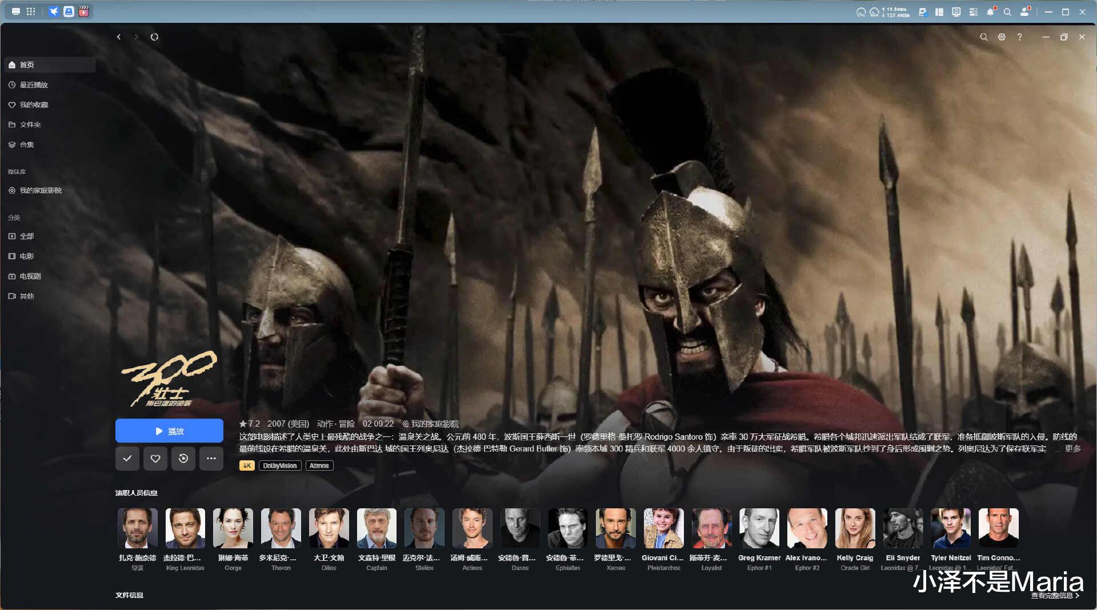1097x610 pixels.
Task: Open the window layout panel tray icon
Action: point(939,12)
